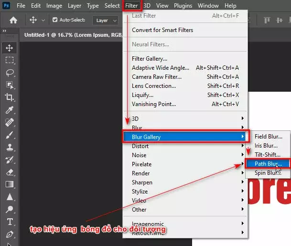
Task: Open Vanishing Point filter
Action: [185, 104]
